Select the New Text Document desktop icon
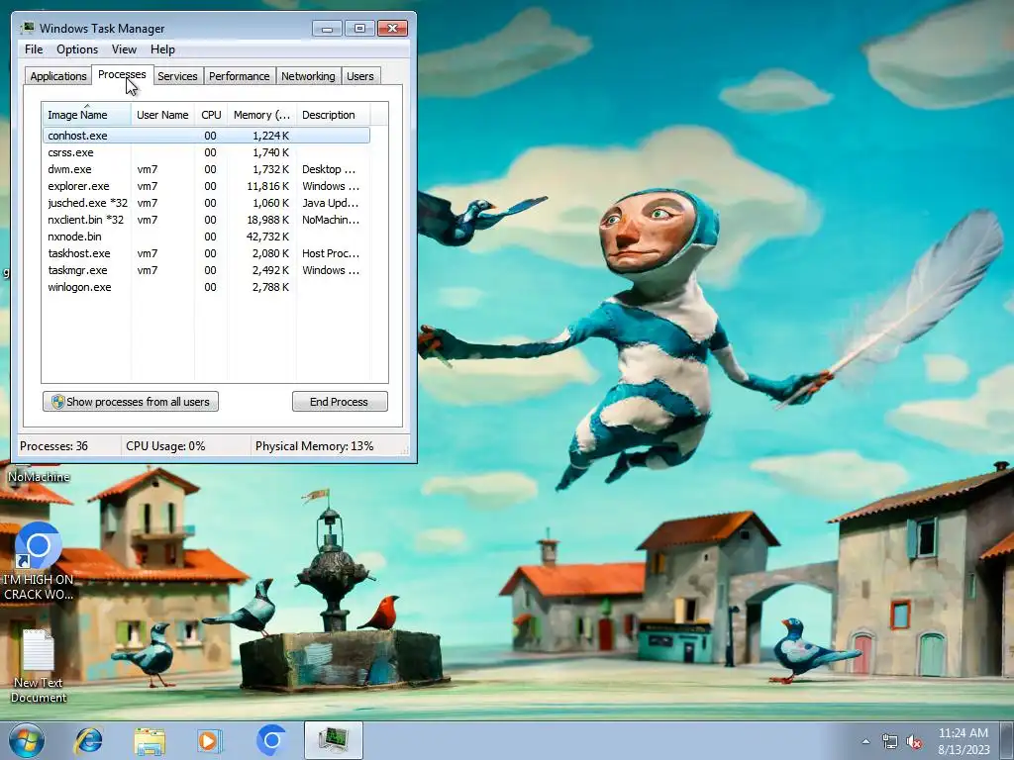Viewport: 1014px width, 760px height. [x=39, y=666]
